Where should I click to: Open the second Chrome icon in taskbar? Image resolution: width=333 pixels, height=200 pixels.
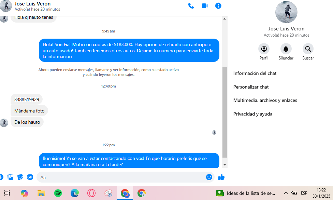(x=142, y=193)
